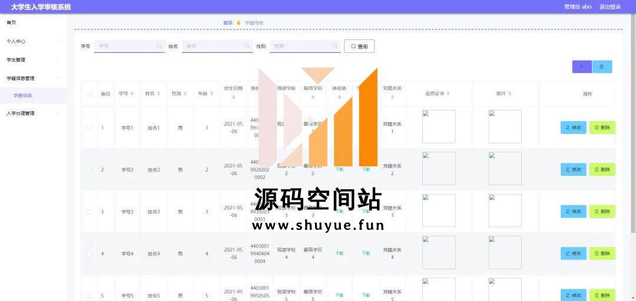Viewport: 636px width, 301px height.
Task: Click 修改 button for row 姓名2
Action: 573,170
